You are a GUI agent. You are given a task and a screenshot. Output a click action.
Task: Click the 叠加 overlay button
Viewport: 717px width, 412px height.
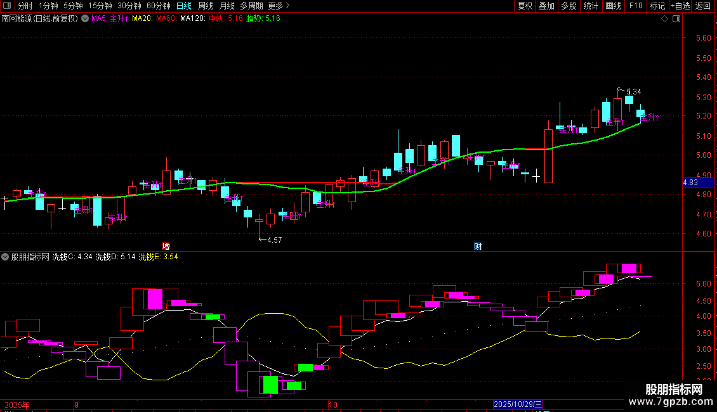[546, 6]
